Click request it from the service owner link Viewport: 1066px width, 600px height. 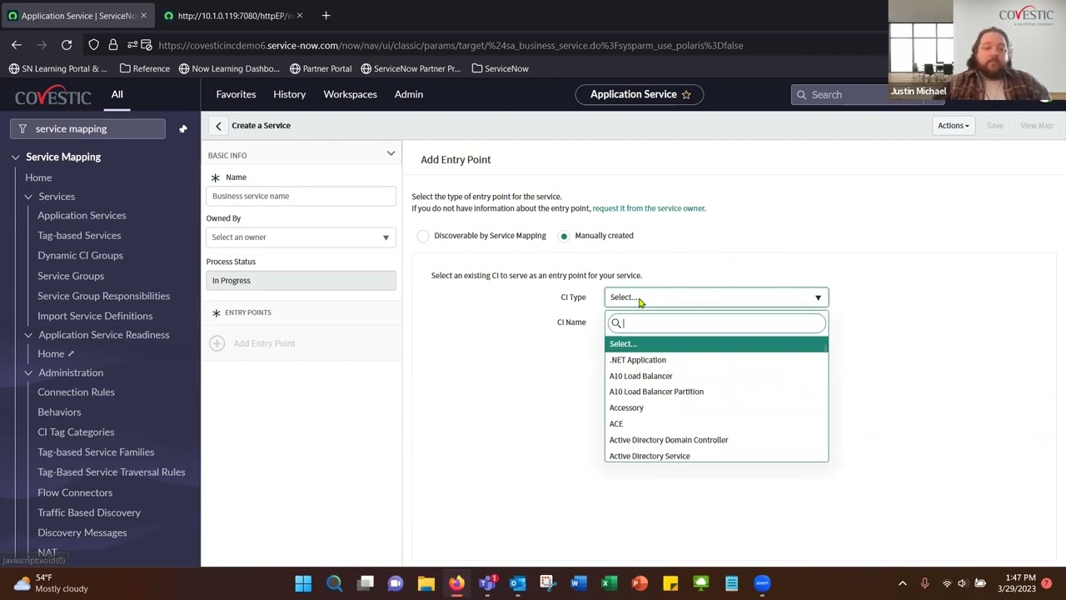(x=648, y=208)
